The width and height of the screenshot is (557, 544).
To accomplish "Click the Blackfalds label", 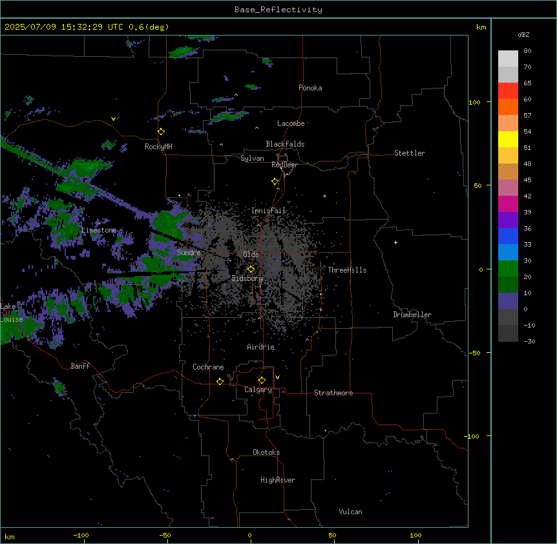I will [285, 144].
